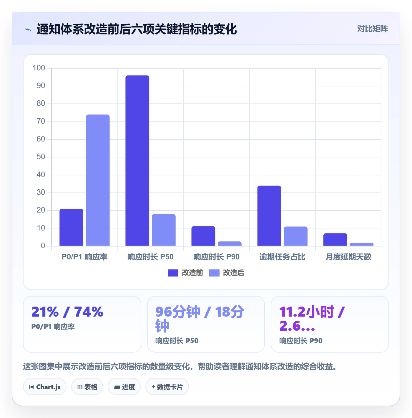Open the Chart.js tag chip

pyautogui.click(x=45, y=387)
